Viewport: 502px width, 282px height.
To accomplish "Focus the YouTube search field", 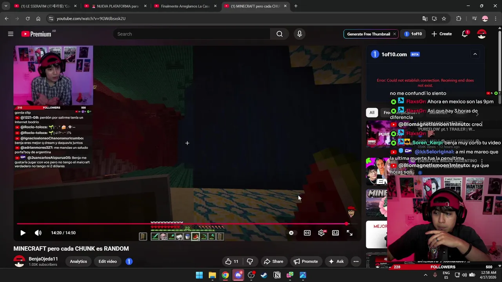I will 192,34.
